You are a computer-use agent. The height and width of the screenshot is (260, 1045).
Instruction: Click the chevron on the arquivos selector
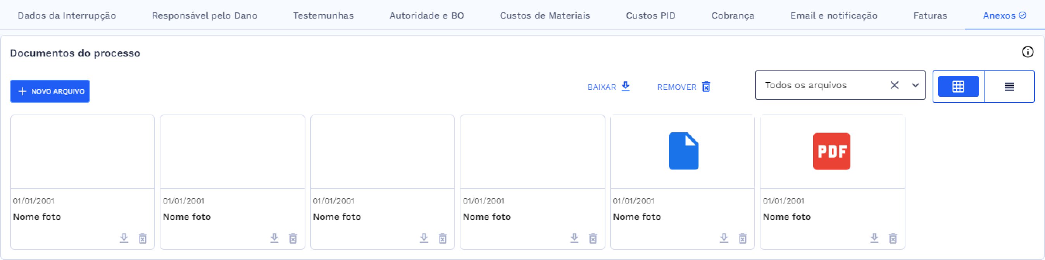(x=916, y=86)
